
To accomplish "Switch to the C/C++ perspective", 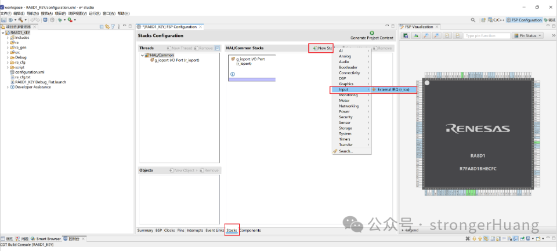I will [496, 20].
